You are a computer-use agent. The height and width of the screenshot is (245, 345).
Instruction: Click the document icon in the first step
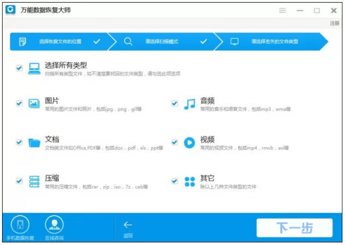pos(23,42)
